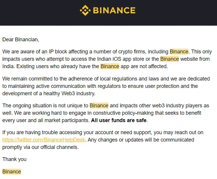Click highlighted Binance before 'app are not'
Viewport: 217px width, 179px height.
[110, 66]
